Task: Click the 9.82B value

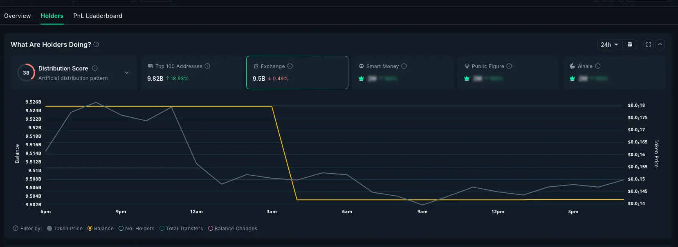Action: coord(155,78)
